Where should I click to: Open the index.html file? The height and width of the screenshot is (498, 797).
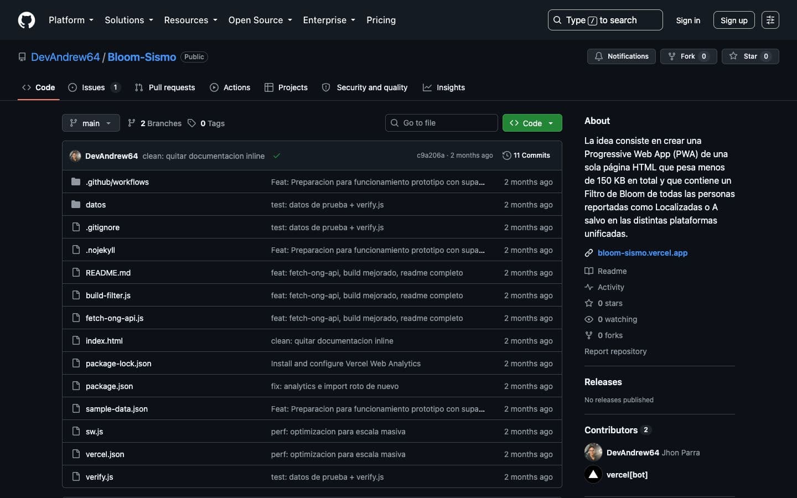[x=104, y=341]
